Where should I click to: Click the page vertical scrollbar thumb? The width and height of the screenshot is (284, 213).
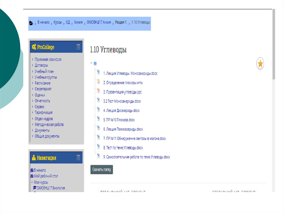[274, 44]
